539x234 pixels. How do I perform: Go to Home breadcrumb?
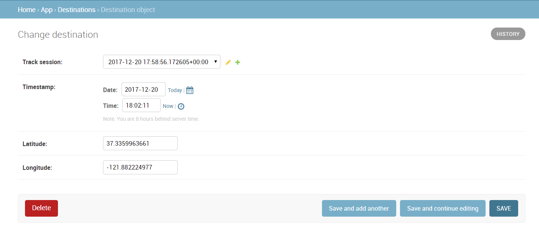[x=27, y=10]
